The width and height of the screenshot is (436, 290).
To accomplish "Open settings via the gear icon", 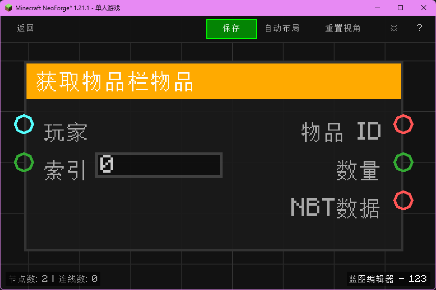I will coord(394,28).
